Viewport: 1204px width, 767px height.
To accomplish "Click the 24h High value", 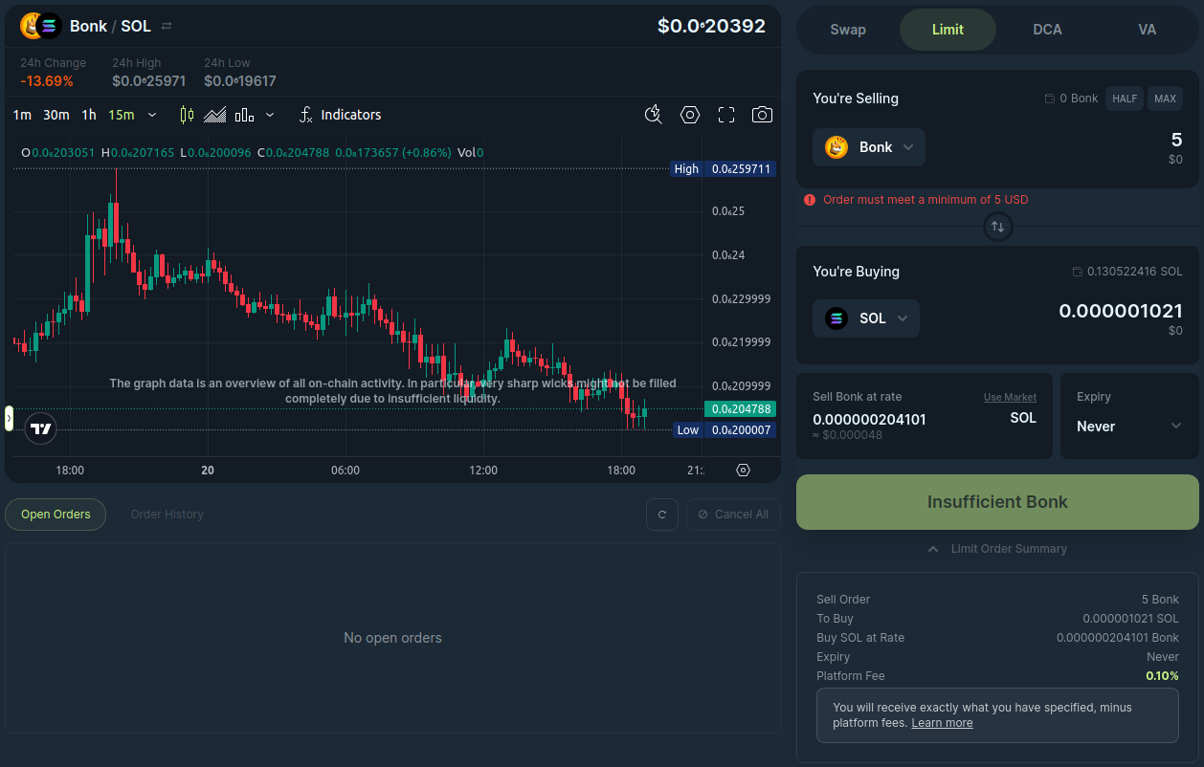I will [148, 81].
